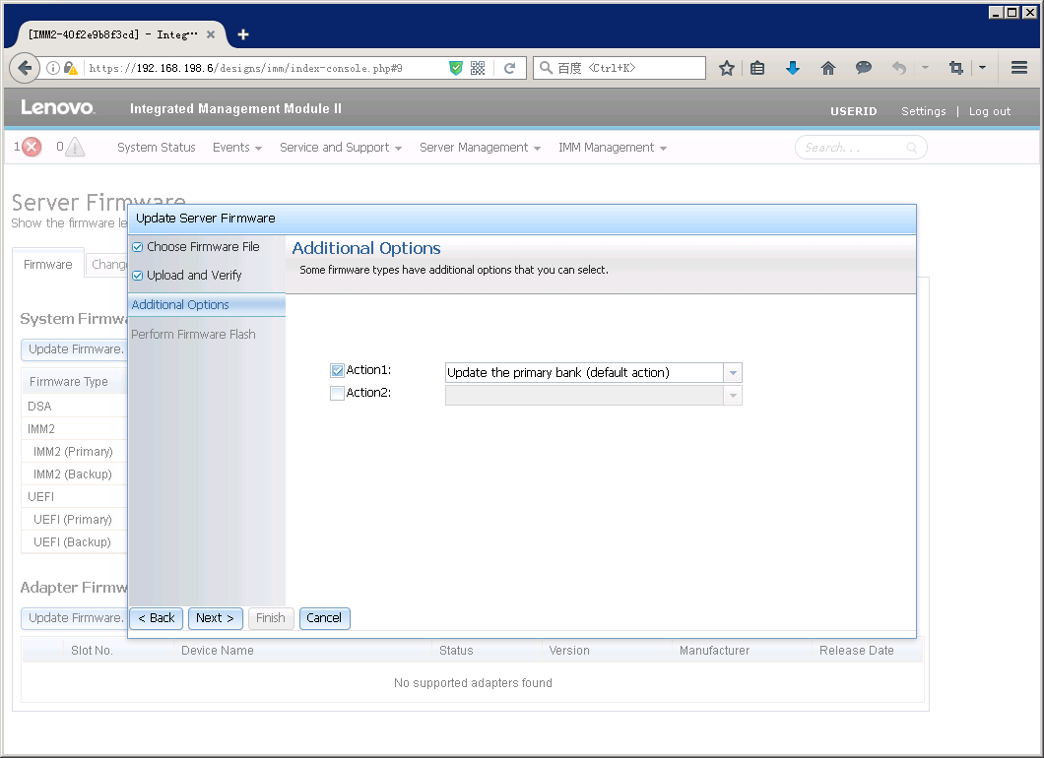This screenshot has width=1044, height=758.
Task: Expand the Action1 dropdown list
Action: click(732, 373)
